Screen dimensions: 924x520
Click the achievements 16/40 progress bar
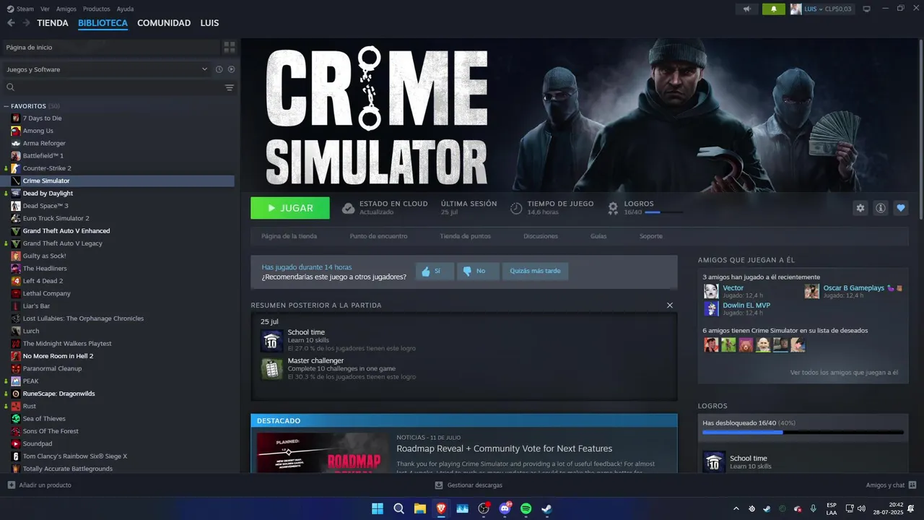coord(663,212)
